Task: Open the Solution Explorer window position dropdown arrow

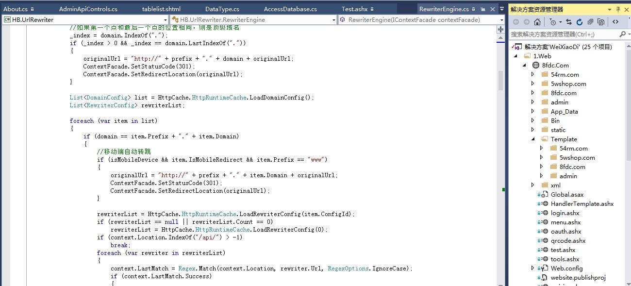Action: 610,9
